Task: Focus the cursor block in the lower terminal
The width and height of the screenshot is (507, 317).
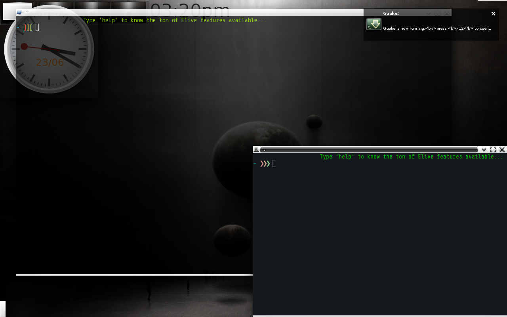Action: pyautogui.click(x=274, y=164)
